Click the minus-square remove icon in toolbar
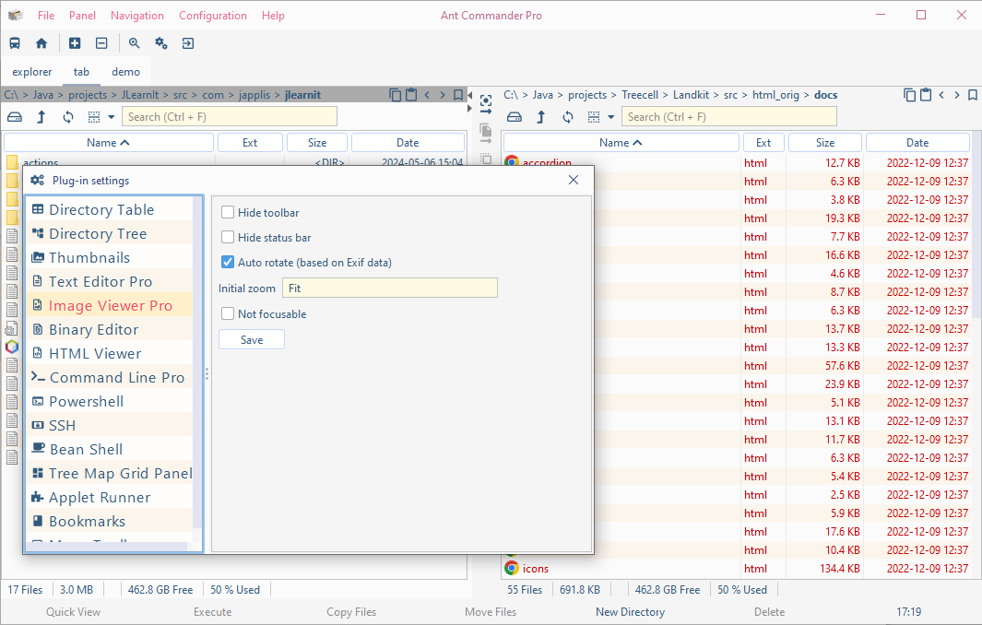The width and height of the screenshot is (982, 625). click(101, 43)
